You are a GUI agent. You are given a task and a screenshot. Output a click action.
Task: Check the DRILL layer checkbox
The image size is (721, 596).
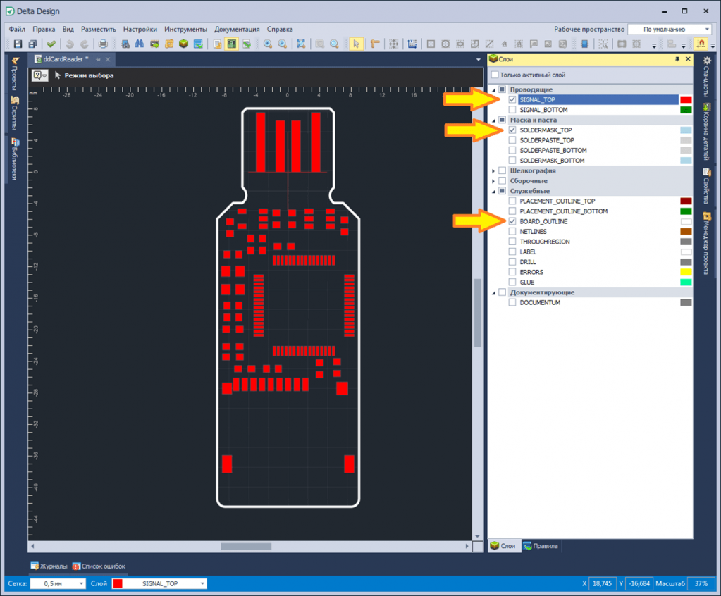(512, 262)
